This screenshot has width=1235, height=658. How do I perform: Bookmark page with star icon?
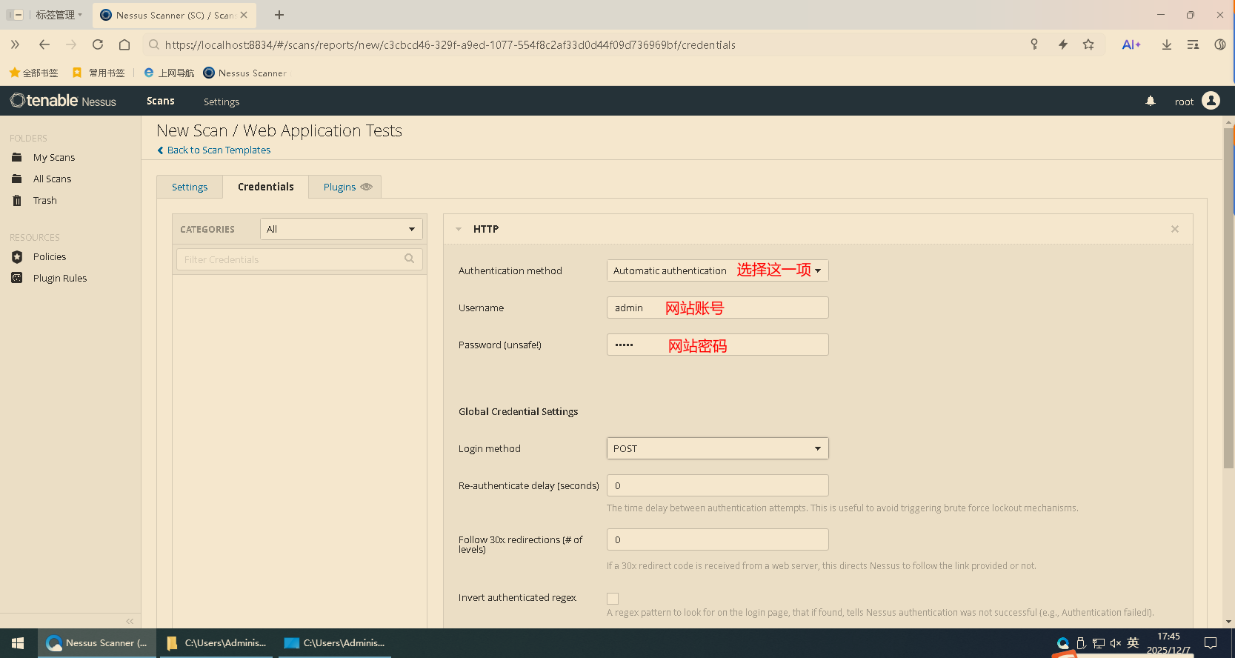(x=1088, y=44)
